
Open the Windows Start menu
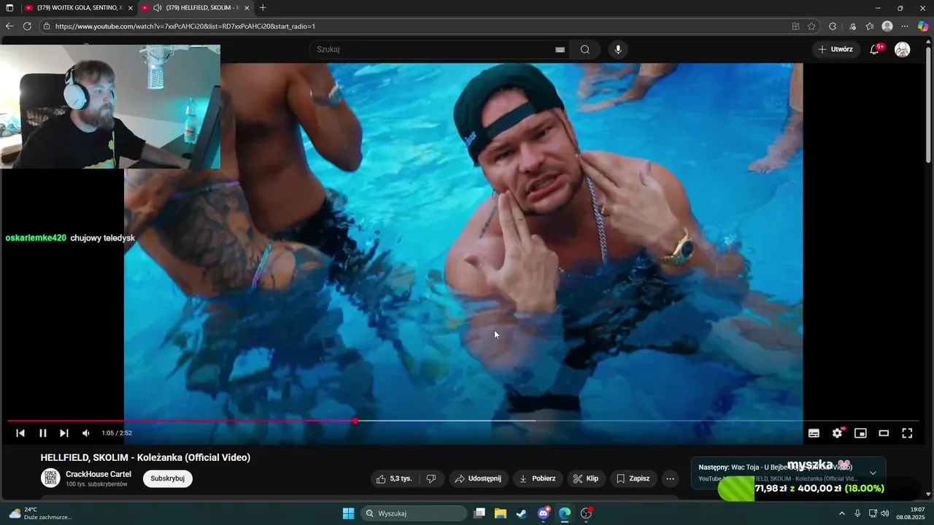(348, 513)
